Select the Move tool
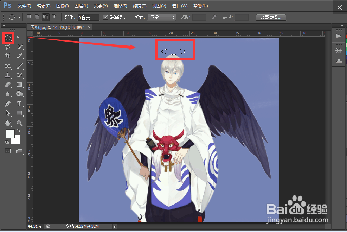347x232 pixels. (19, 38)
